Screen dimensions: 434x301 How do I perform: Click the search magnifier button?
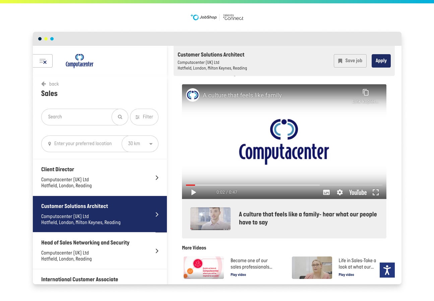[120, 117]
